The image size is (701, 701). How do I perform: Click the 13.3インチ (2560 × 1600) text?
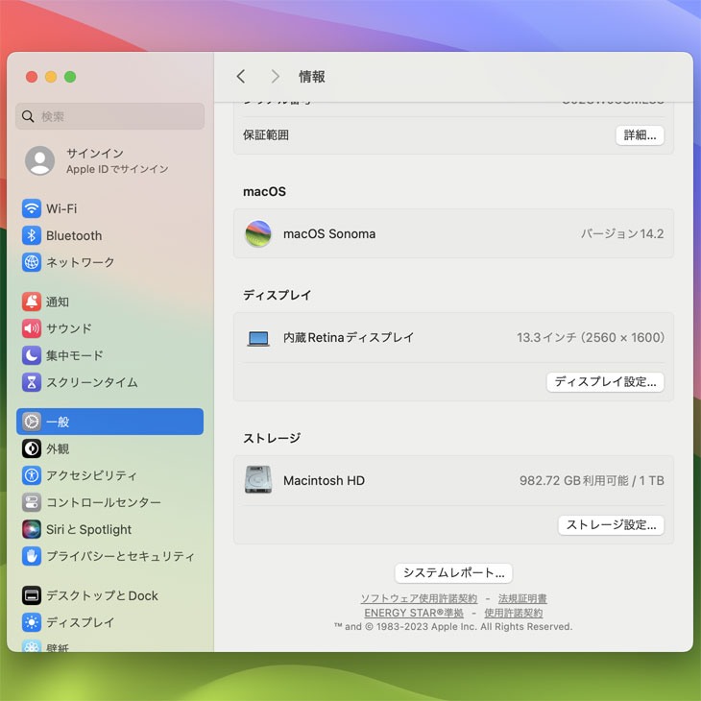click(591, 337)
